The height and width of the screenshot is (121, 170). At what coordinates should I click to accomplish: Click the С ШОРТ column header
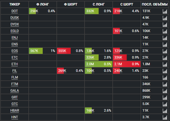[127, 4]
